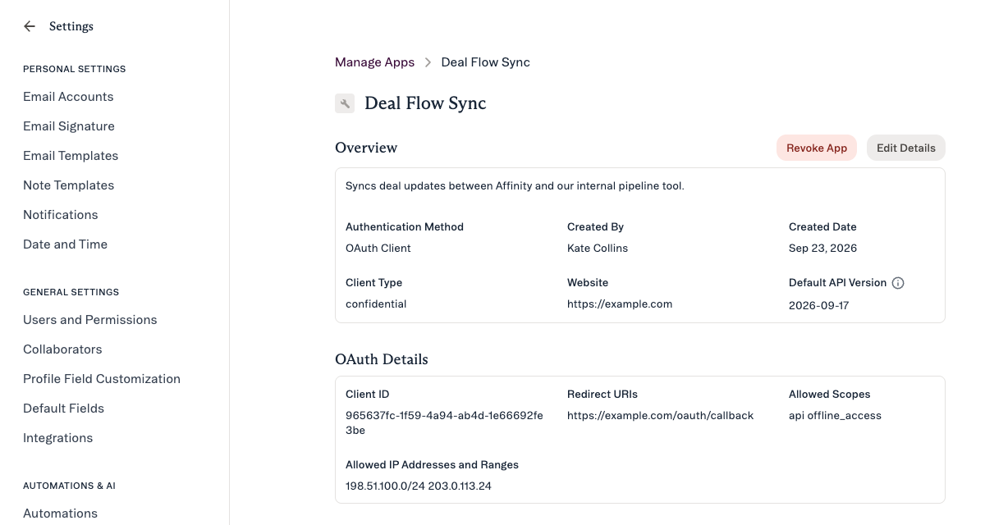Click the redirect URI https://example.com/oauth/callback
Viewport: 985px width, 525px height.
pos(660,416)
